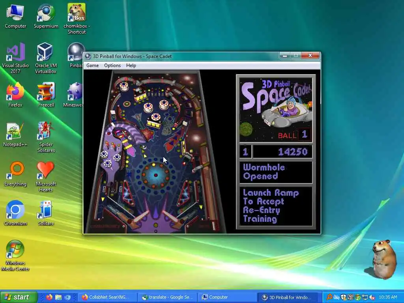Click the Start button
The image size is (404, 303).
tap(19, 297)
